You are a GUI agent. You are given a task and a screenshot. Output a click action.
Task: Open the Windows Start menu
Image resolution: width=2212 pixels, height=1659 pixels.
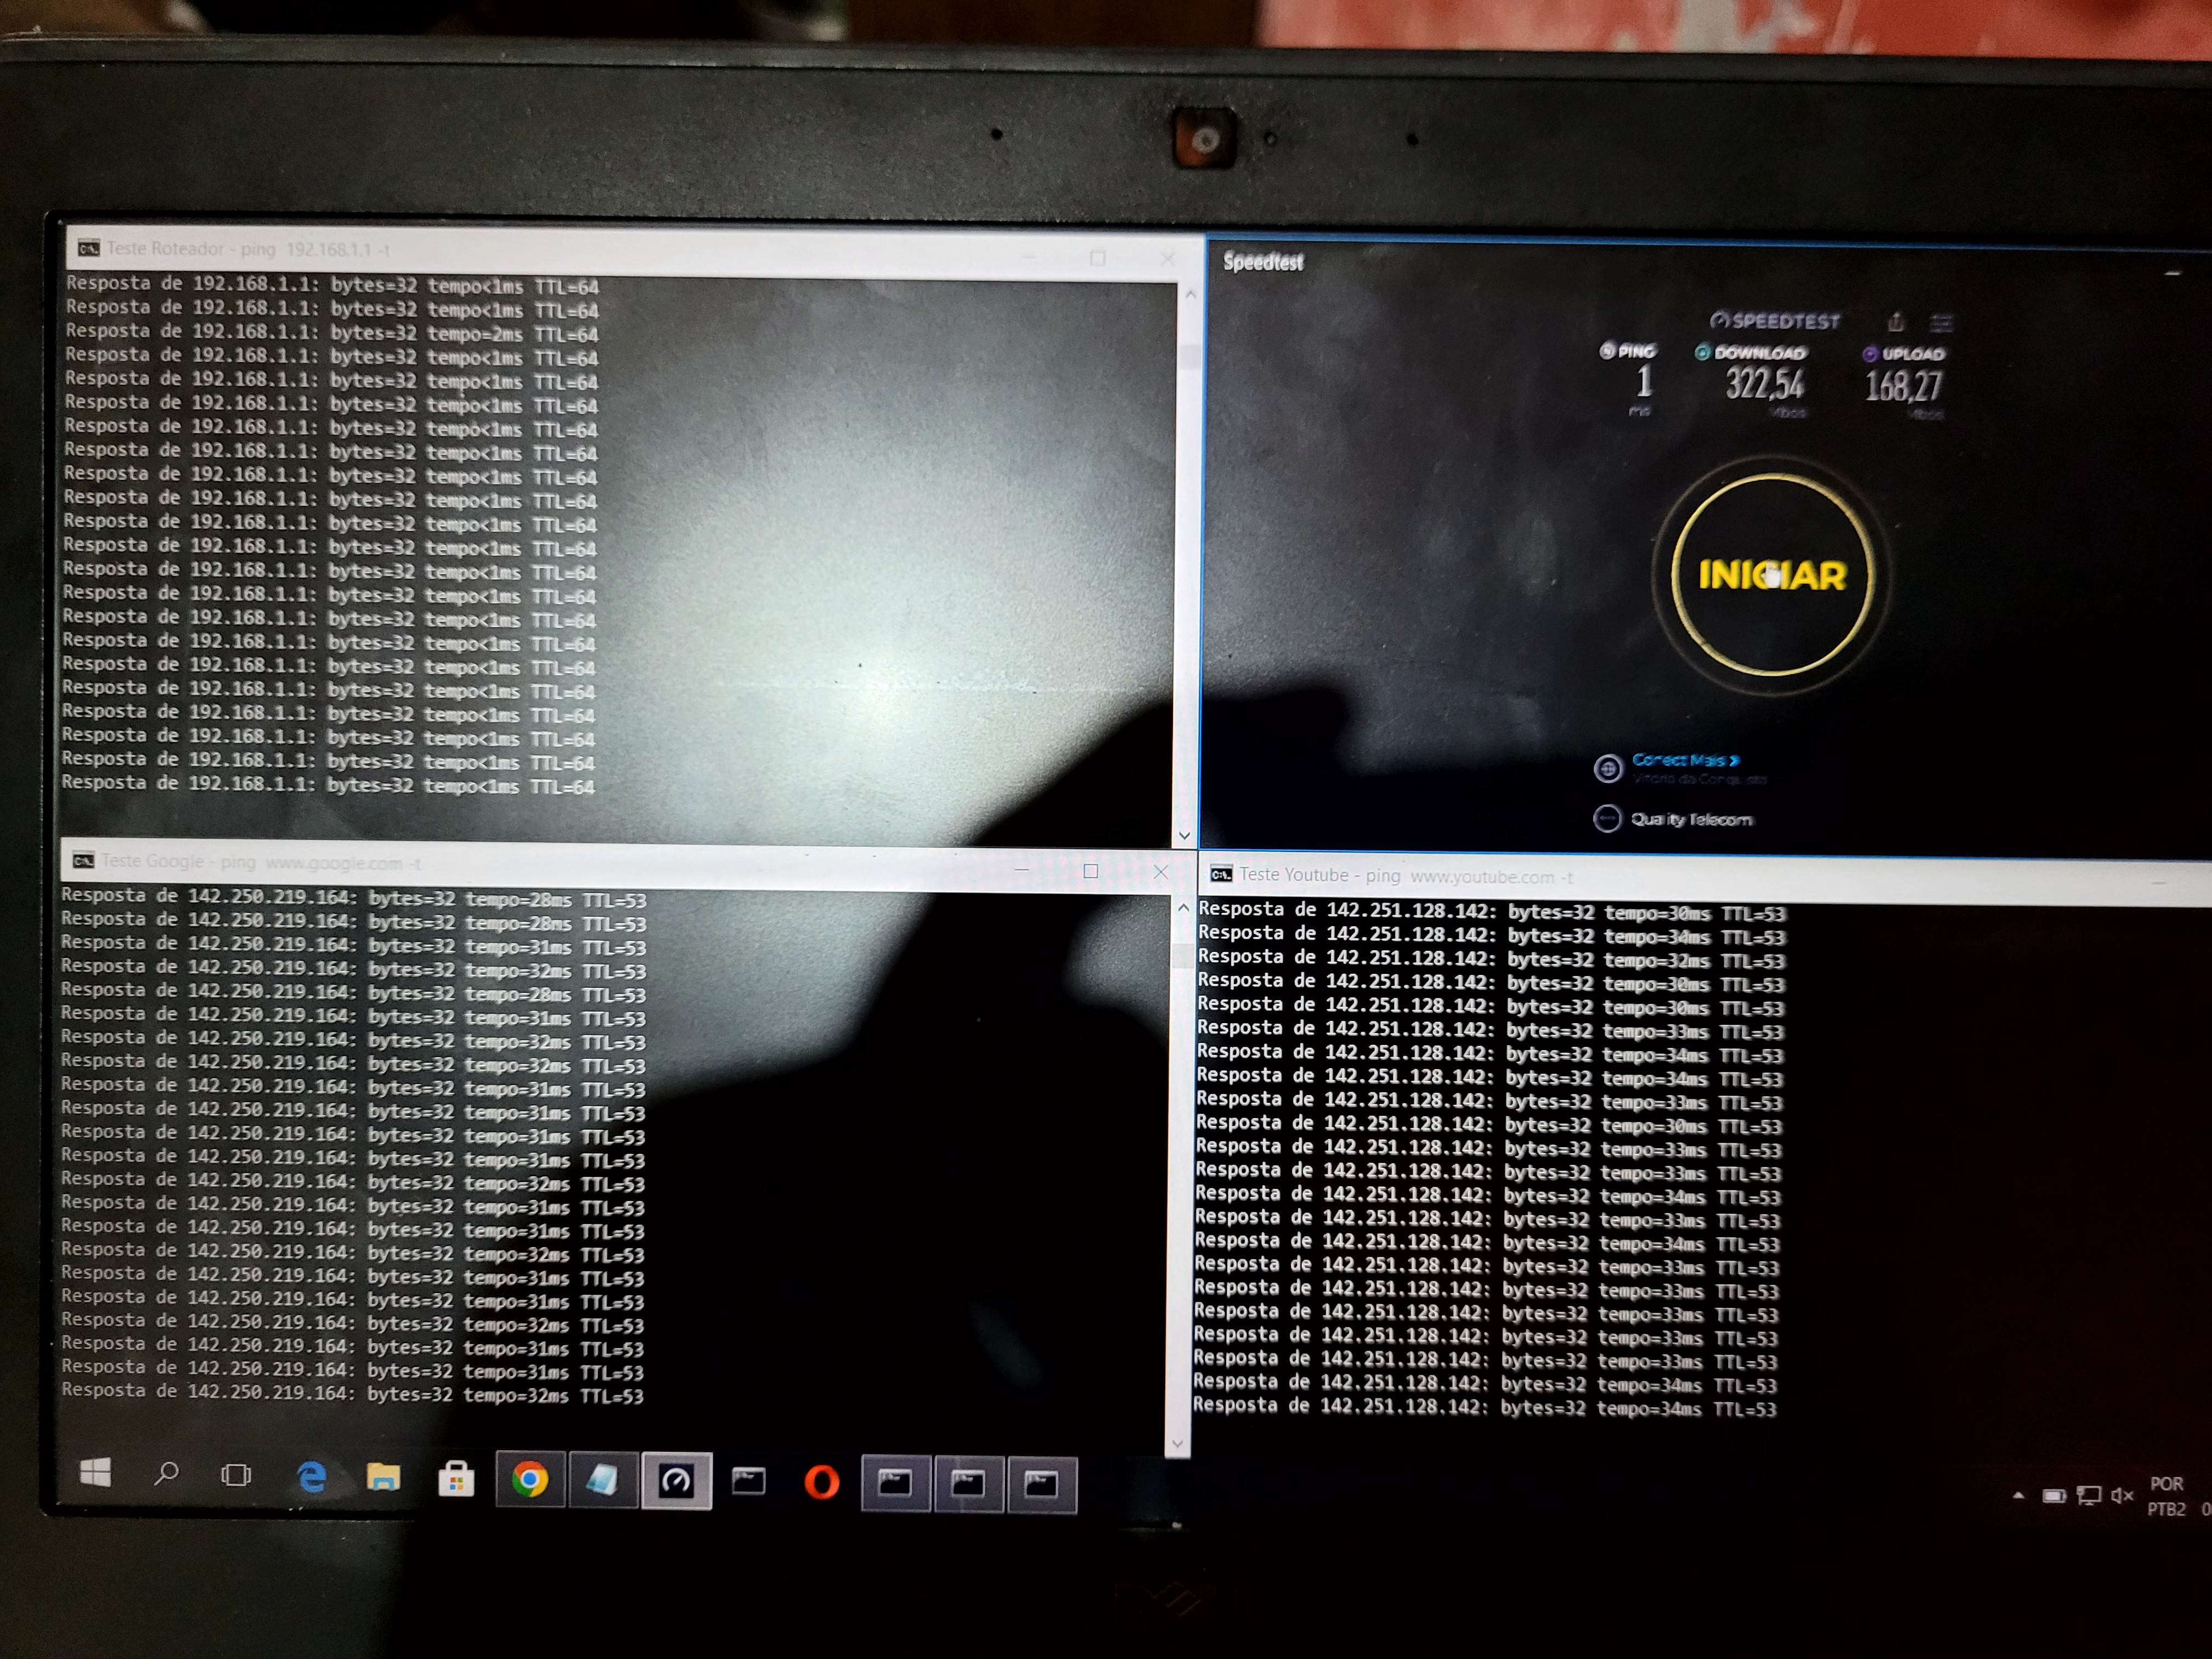coord(95,1472)
